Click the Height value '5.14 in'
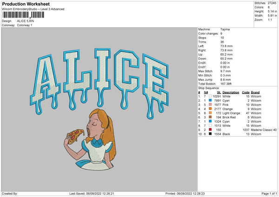The width and height of the screenshot is (279, 197). coord(272,11)
